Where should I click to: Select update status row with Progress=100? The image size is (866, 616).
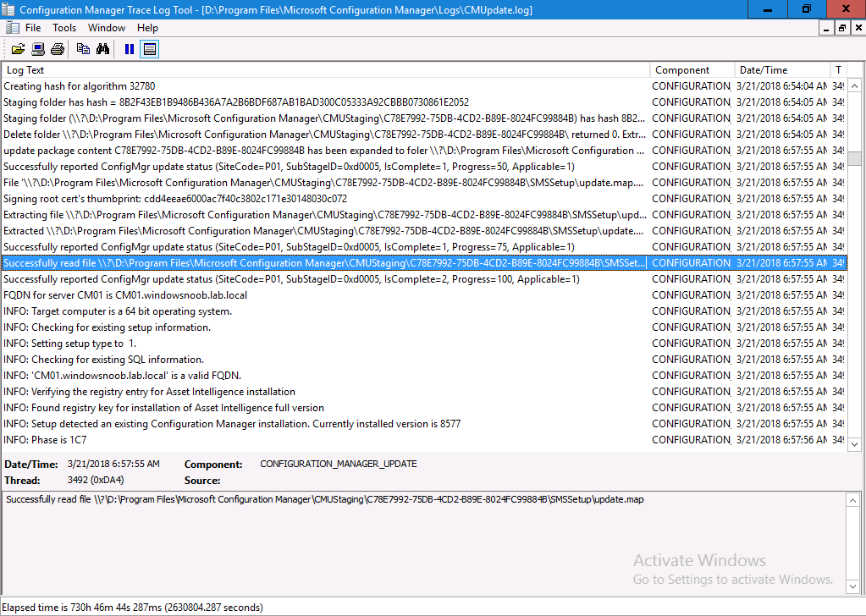424,278
